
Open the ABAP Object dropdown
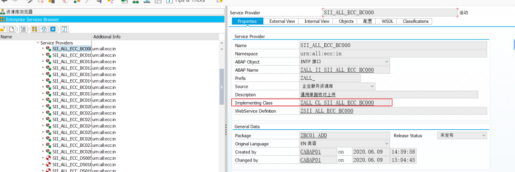[386, 62]
